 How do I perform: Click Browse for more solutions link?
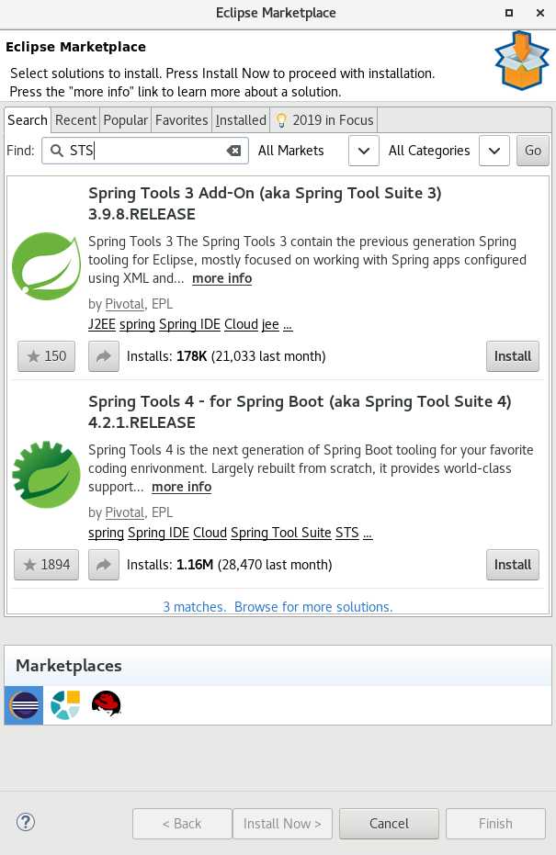(313, 607)
